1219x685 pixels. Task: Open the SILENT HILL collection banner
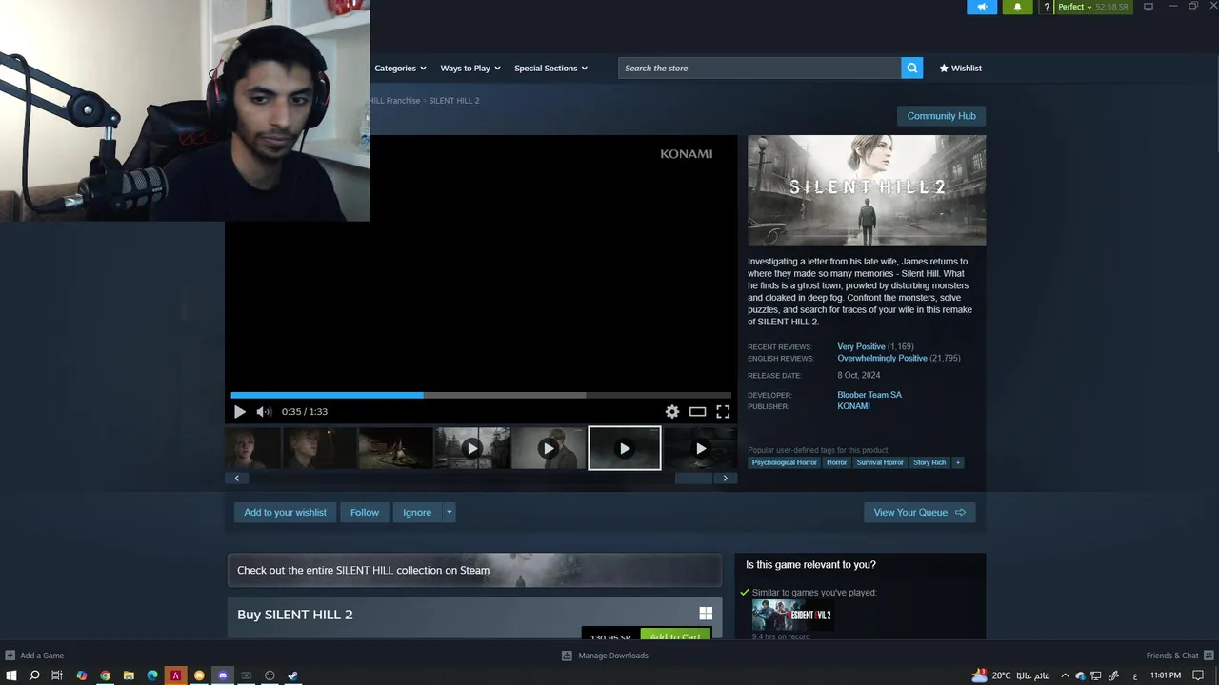click(474, 570)
